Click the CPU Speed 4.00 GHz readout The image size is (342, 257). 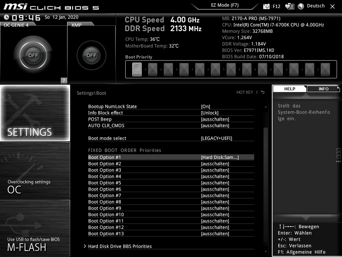pyautogui.click(x=162, y=20)
